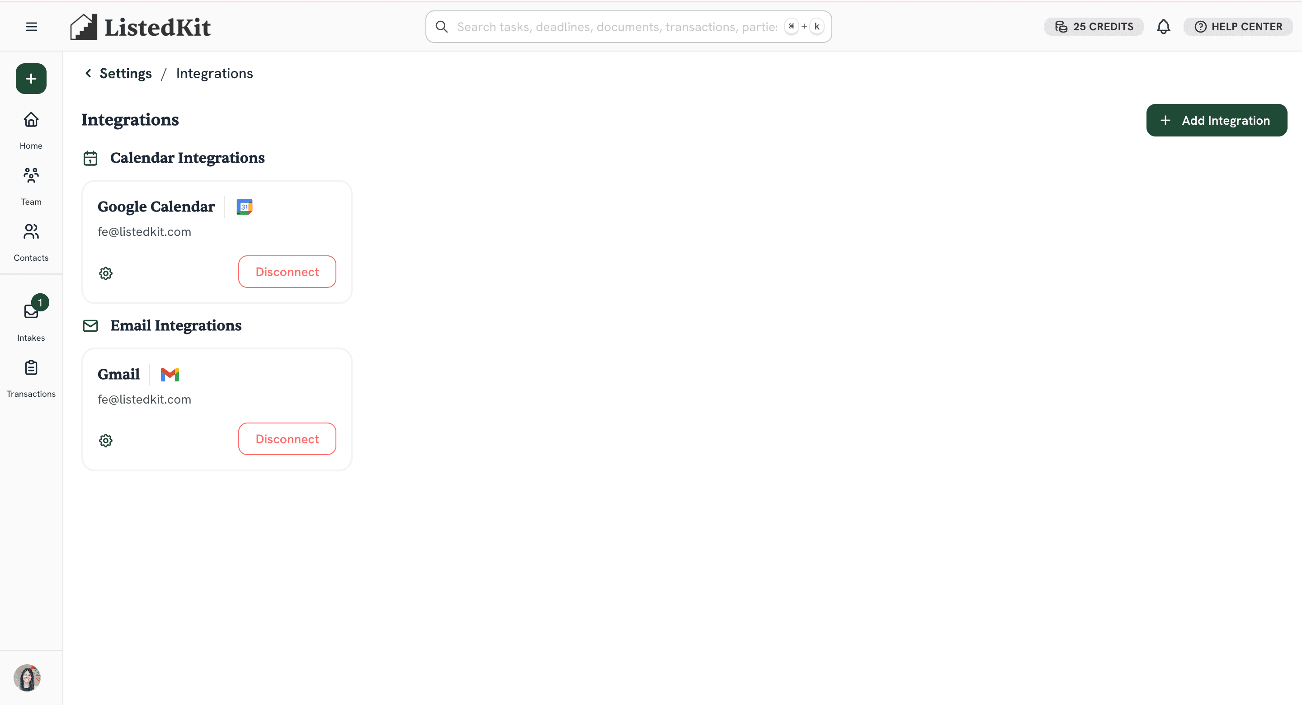This screenshot has height=705, width=1302.
Task: Click the ListedKit logo
Action: pos(140,27)
